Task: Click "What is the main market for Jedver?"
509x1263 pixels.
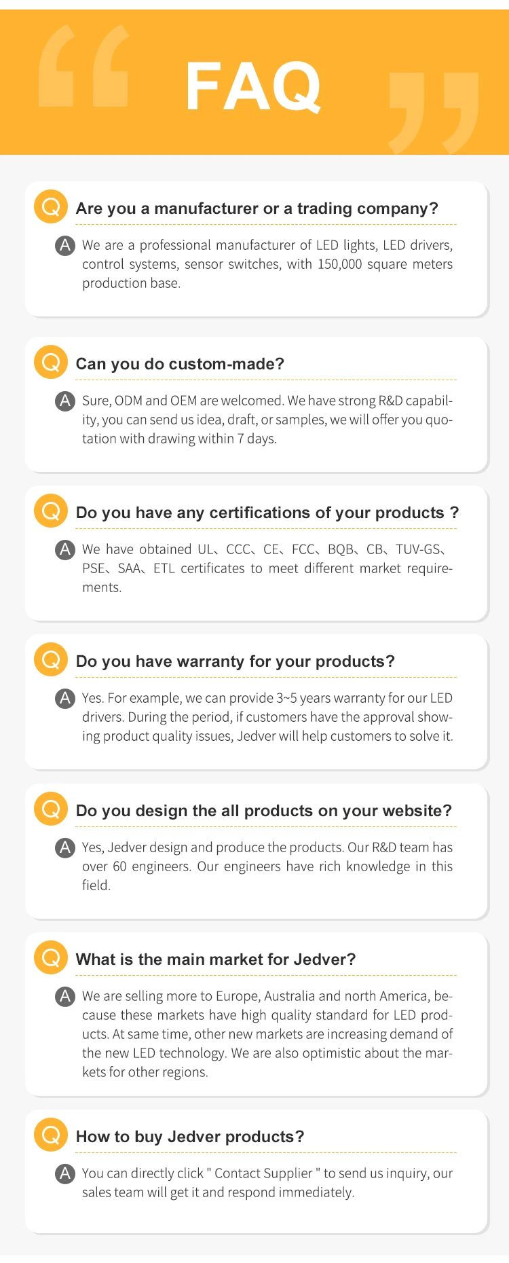Action: click(216, 959)
